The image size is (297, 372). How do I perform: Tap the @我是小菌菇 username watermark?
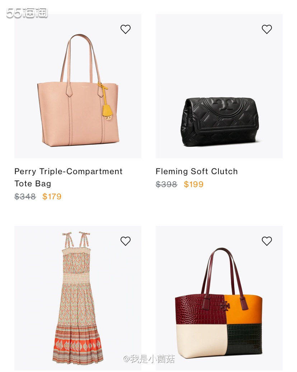coord(149,359)
